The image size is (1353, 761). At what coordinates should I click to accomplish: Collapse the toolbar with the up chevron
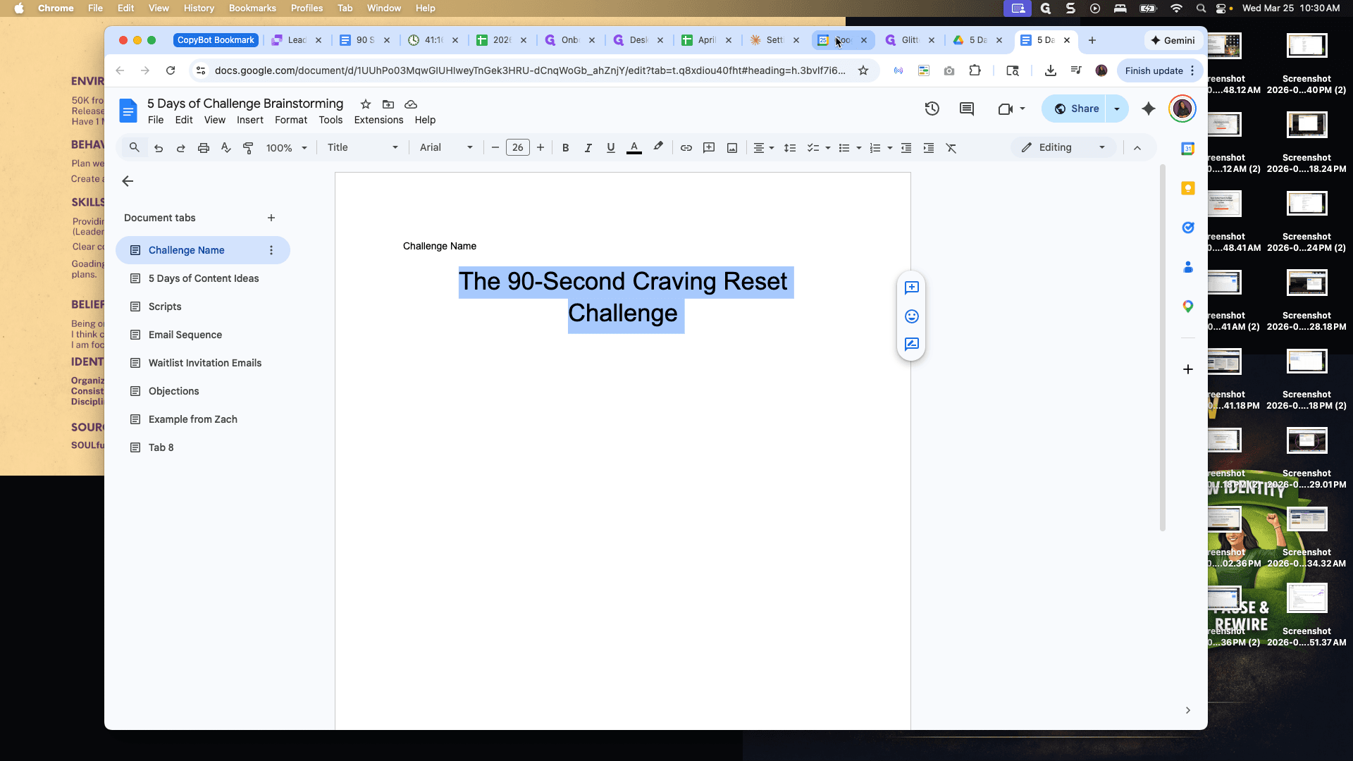click(1137, 148)
